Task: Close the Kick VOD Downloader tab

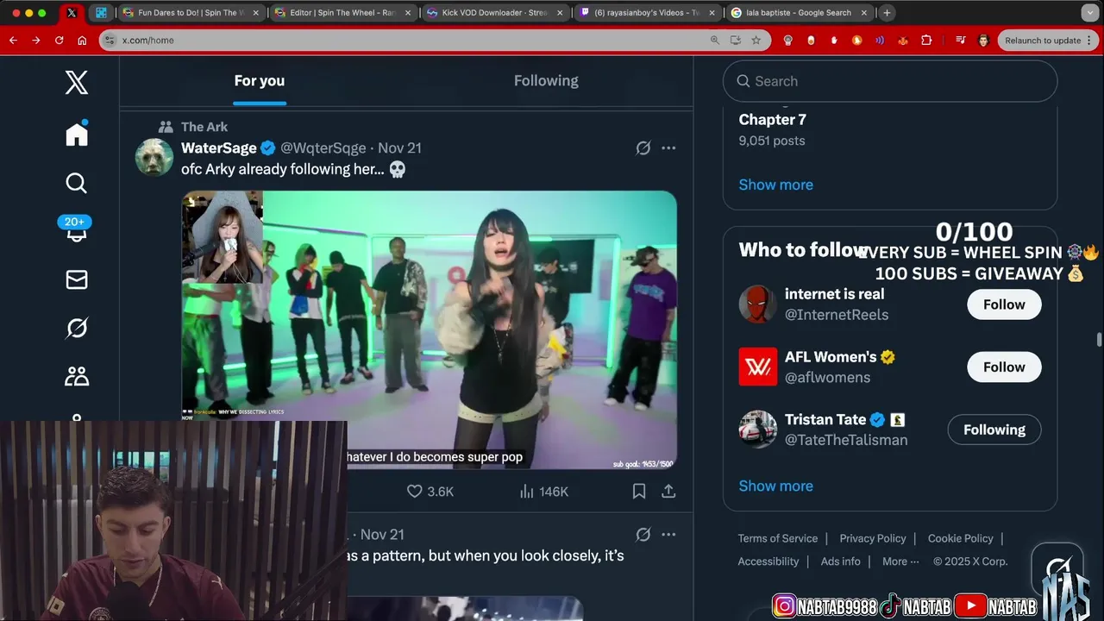Action: coord(560,13)
